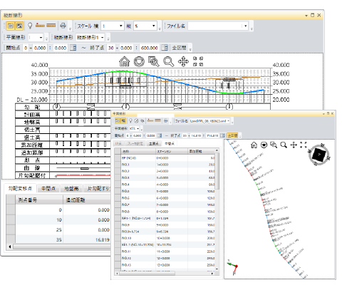This screenshot has height=285, width=342.
Task: Toggle table view icon in 縦断線形 toolbar
Action: point(10,26)
